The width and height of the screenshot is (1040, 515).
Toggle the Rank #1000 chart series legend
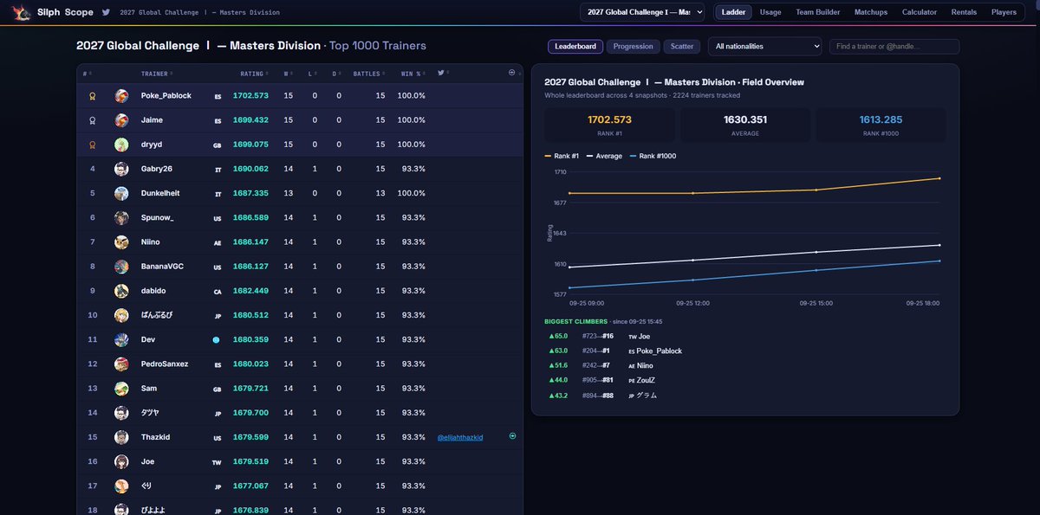point(653,156)
